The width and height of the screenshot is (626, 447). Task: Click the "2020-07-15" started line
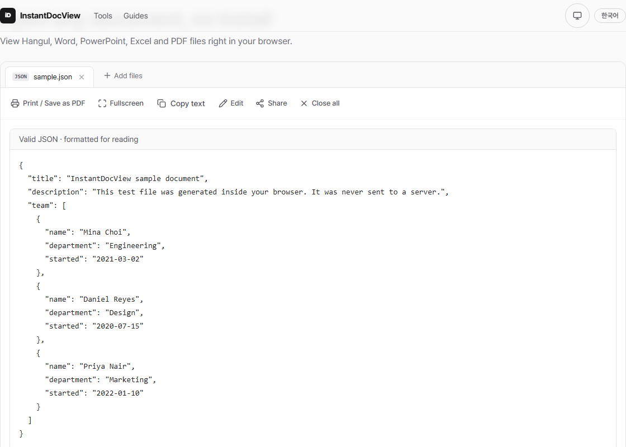point(94,326)
